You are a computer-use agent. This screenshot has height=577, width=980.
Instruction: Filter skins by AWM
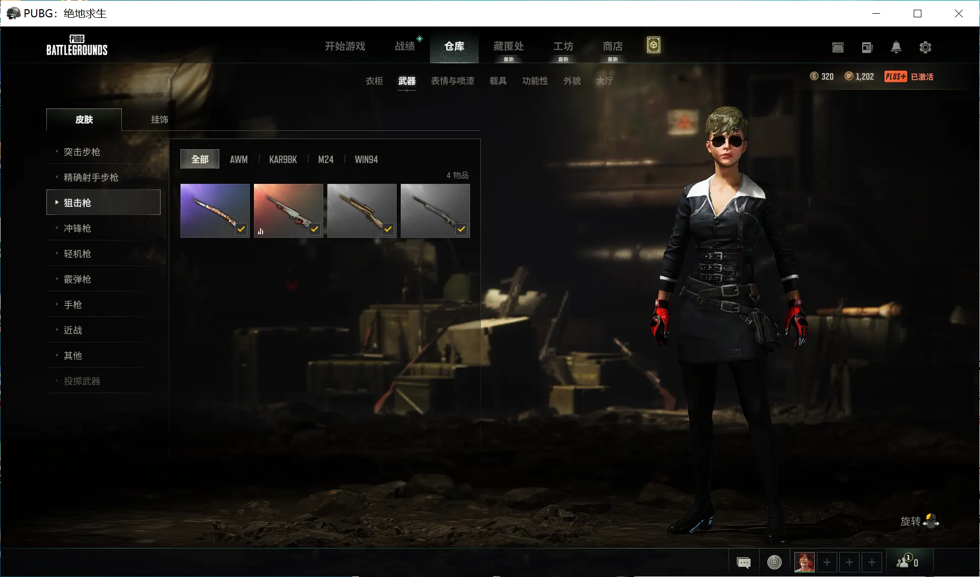point(239,159)
